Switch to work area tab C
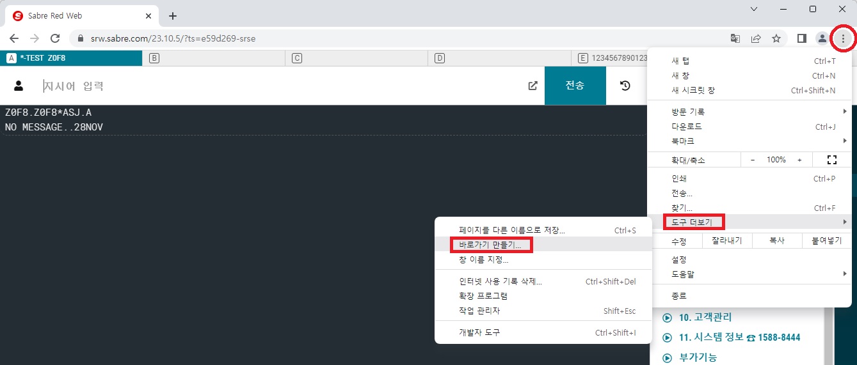 pos(356,58)
